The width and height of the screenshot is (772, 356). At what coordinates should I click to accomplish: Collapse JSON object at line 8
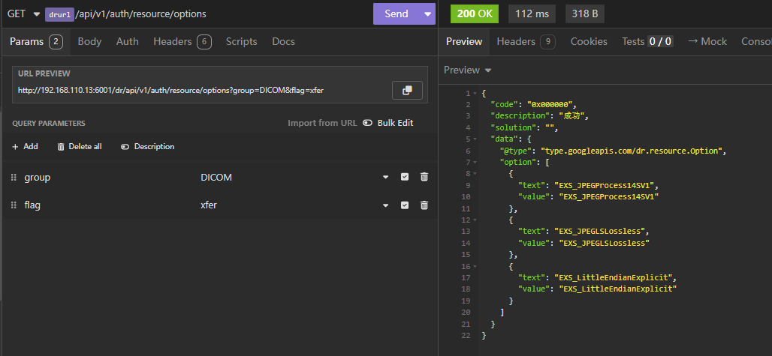coord(473,174)
